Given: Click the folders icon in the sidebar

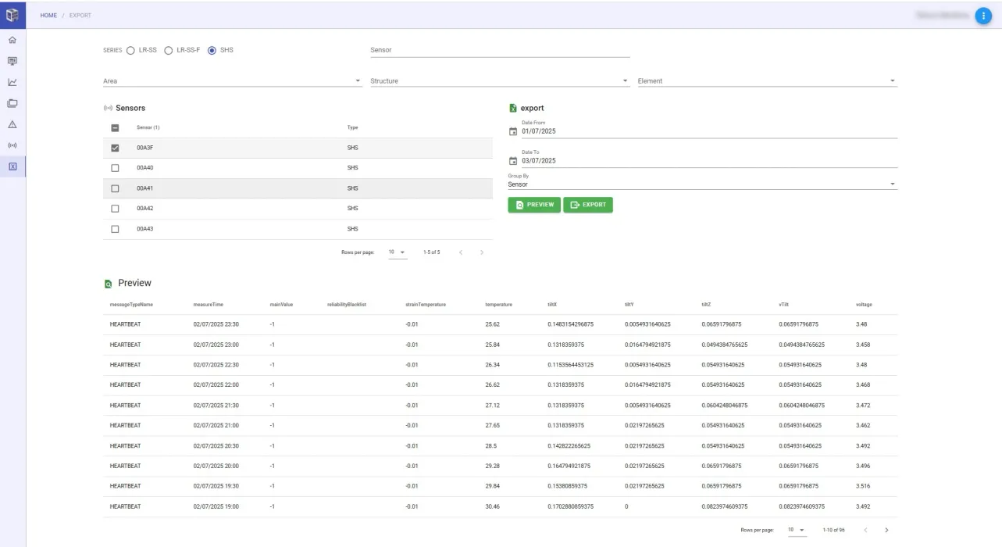Looking at the screenshot, I should (x=12, y=103).
